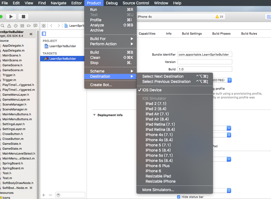The width and height of the screenshot is (271, 199).
Task: Open the debug navigator lines icon
Action: [x=22, y=26]
